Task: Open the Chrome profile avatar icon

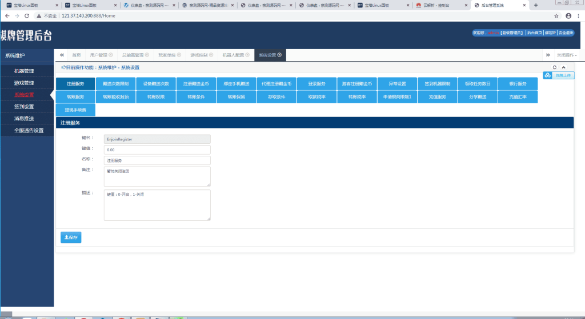Action: point(568,15)
